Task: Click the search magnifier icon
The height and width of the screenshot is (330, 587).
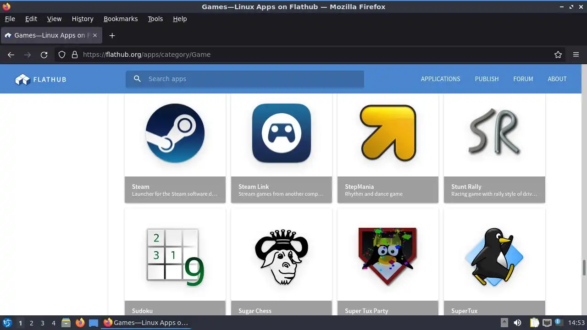Action: tap(137, 79)
